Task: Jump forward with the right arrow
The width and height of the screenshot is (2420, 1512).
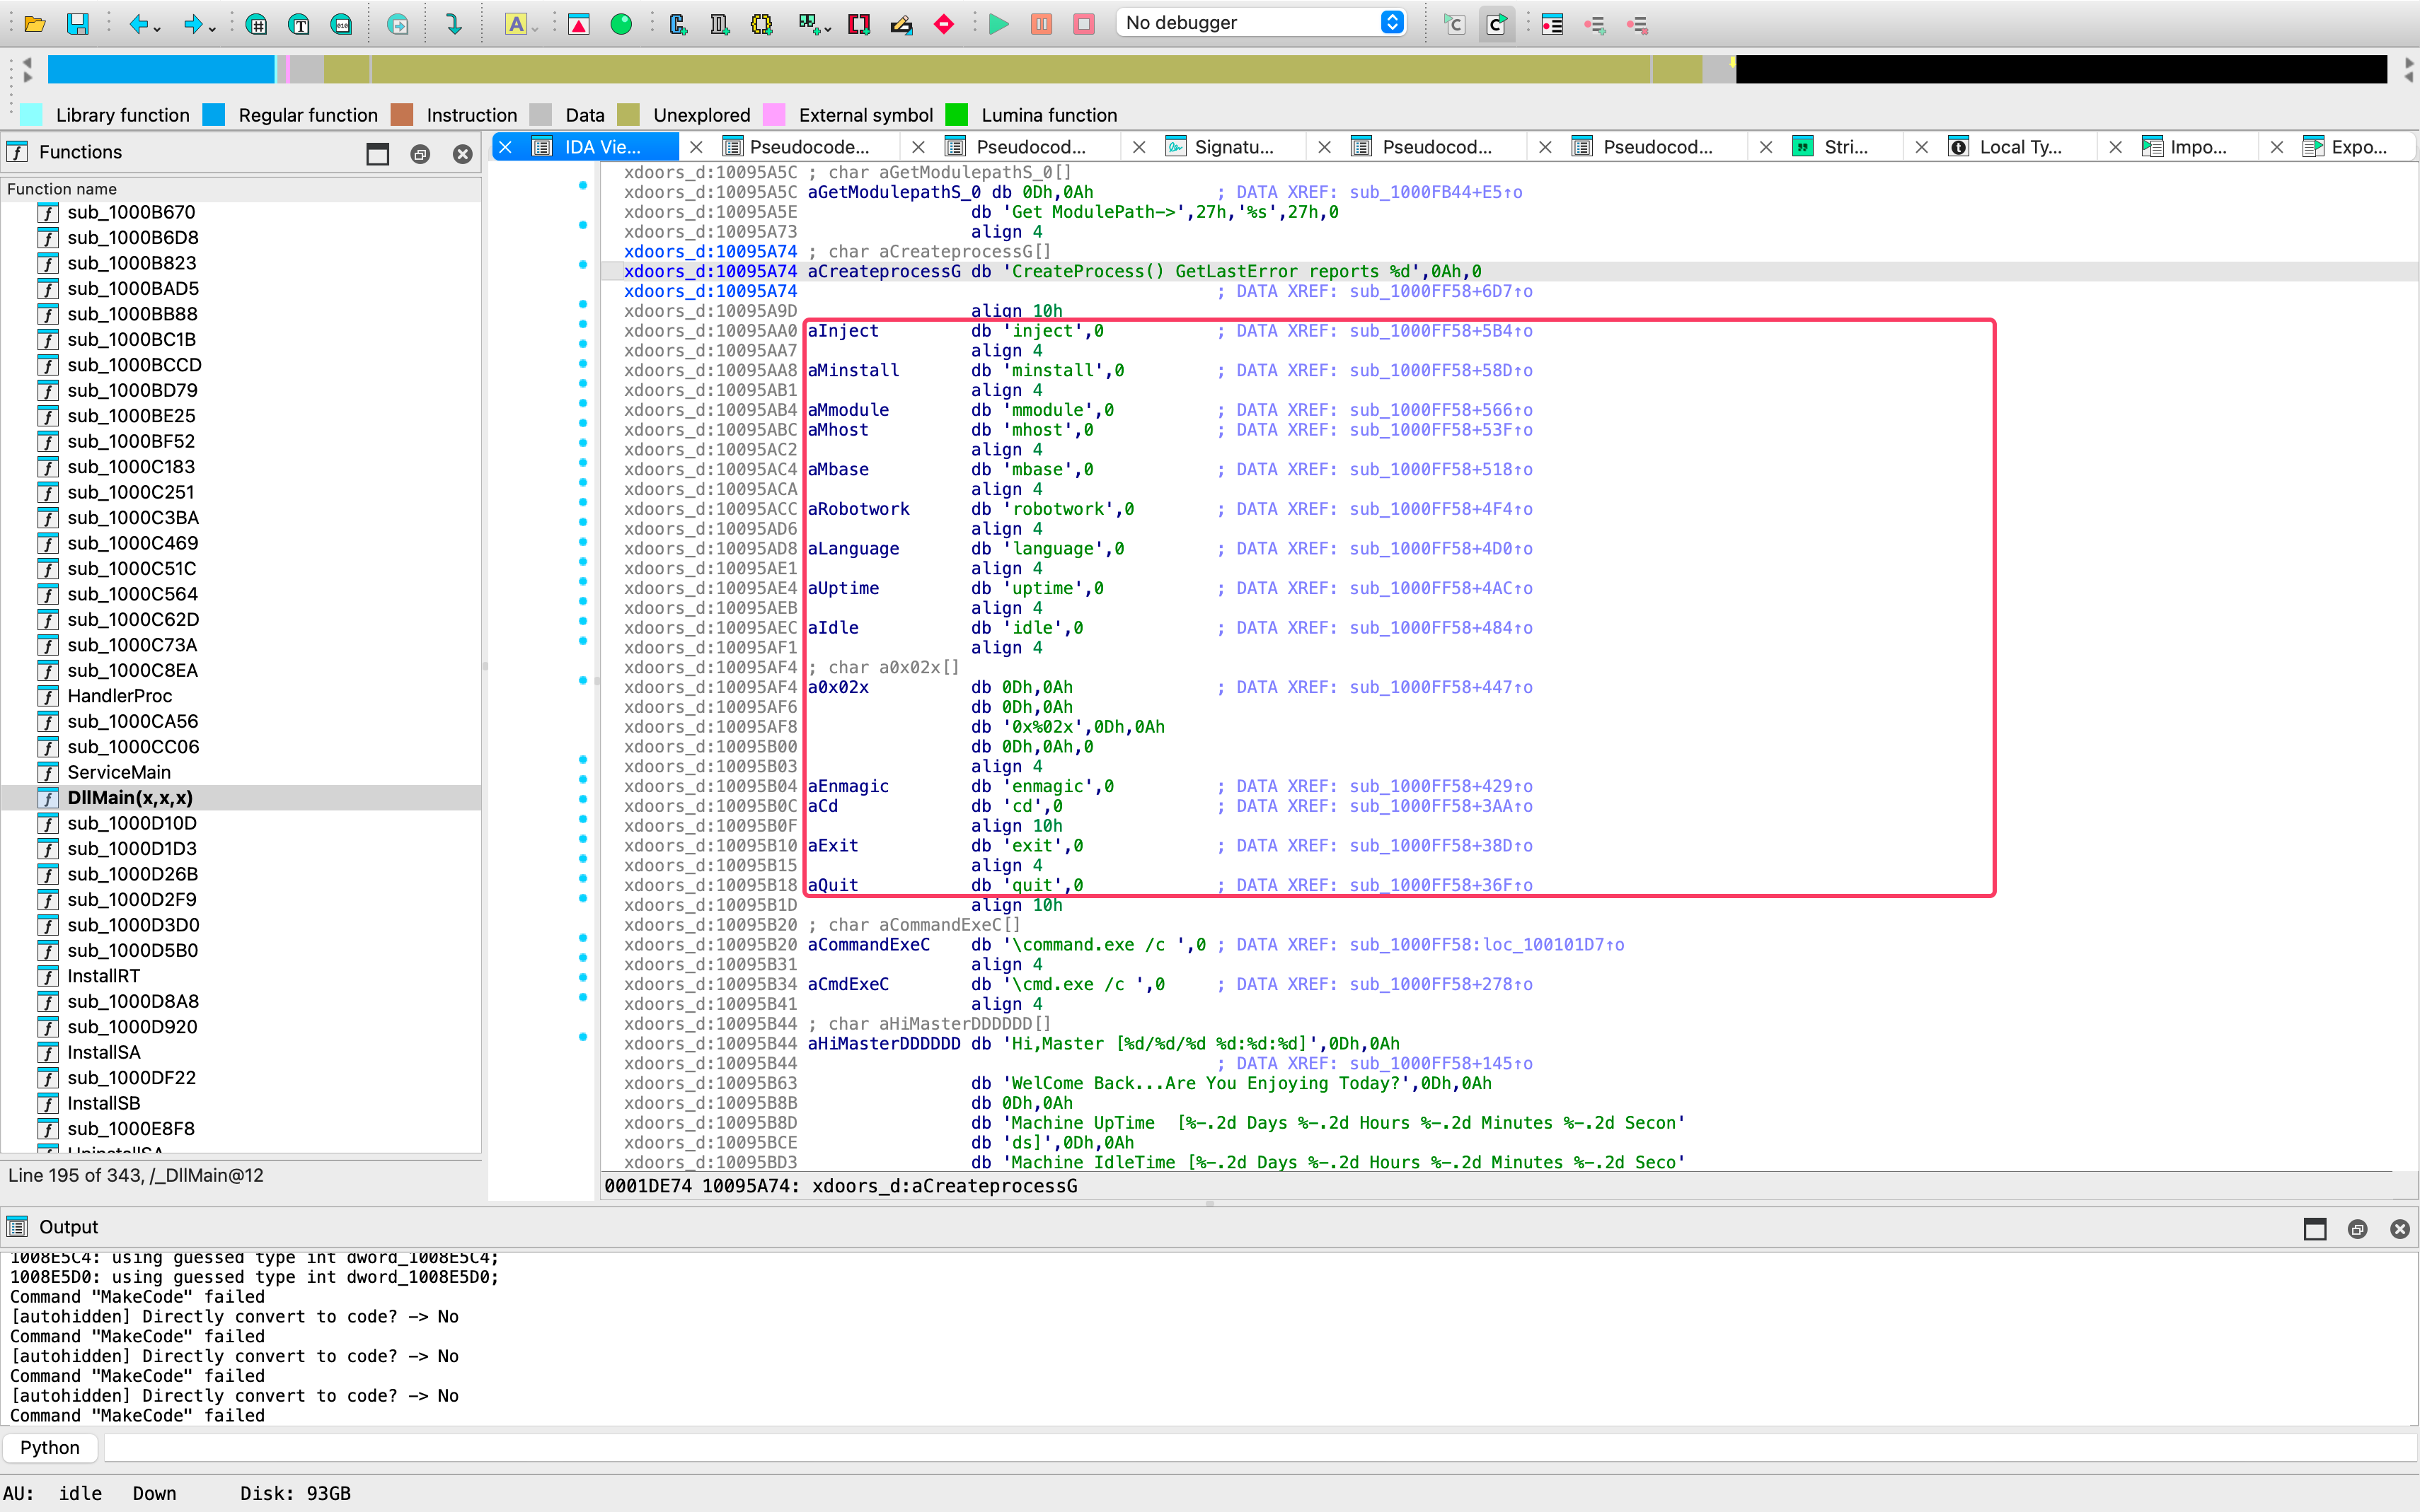Action: [192, 24]
